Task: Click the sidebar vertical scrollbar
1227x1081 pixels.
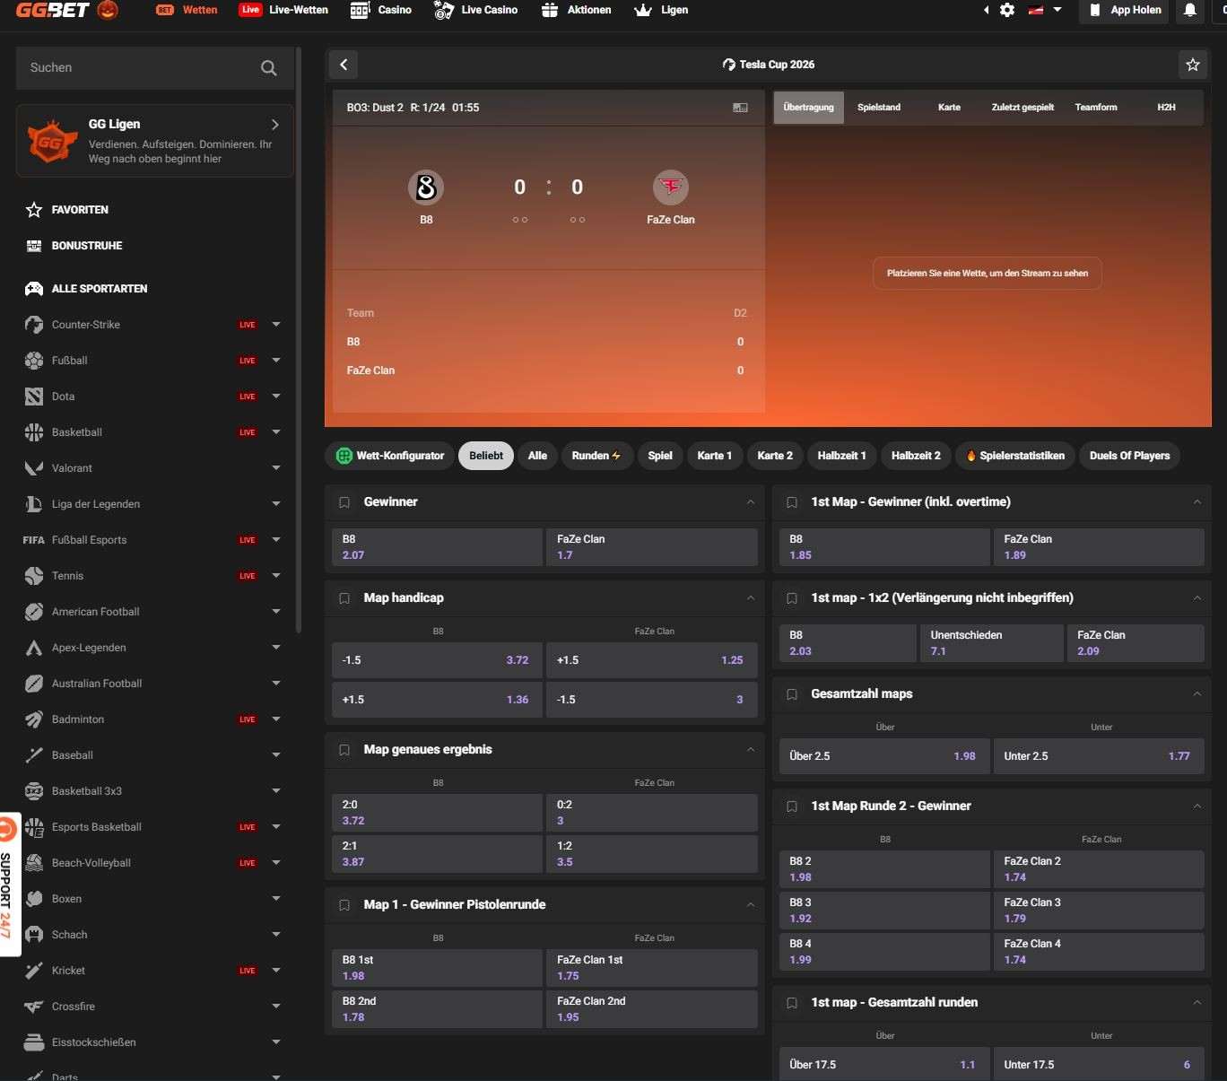Action: tap(298, 341)
